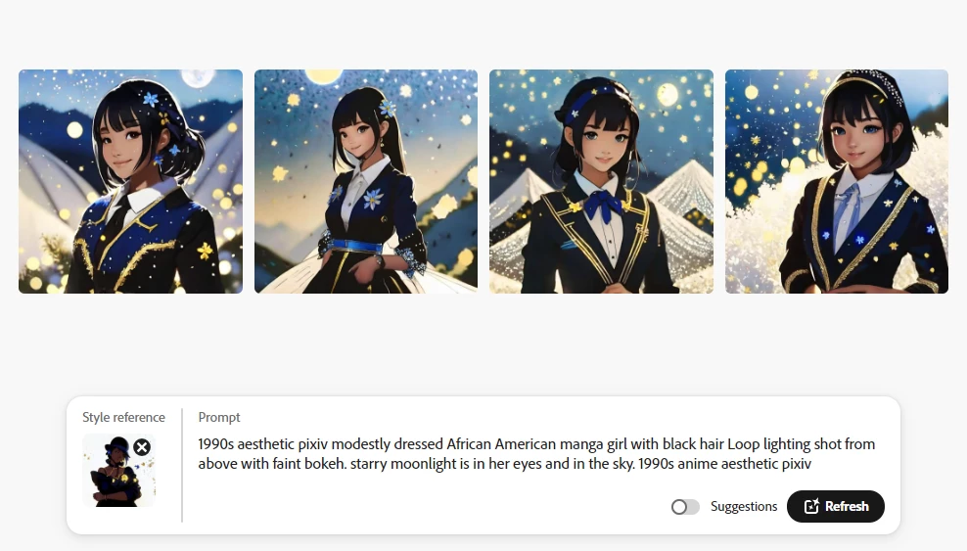Click the moon in the first generated image
967x551 pixels.
[198, 77]
